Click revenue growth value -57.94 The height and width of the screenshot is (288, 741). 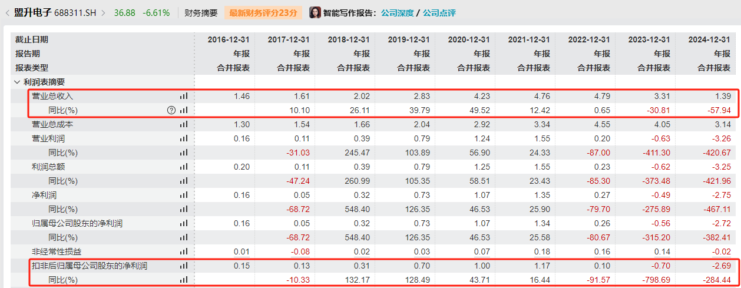pos(719,110)
